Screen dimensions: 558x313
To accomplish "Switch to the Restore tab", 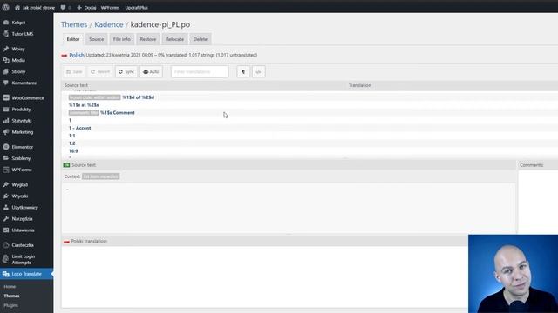I will pos(148,39).
